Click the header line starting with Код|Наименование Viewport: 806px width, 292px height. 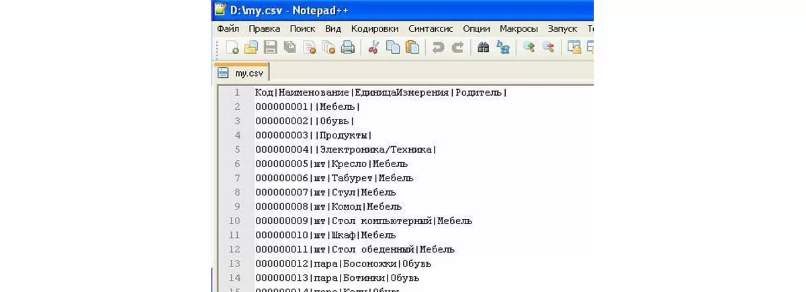coord(381,93)
